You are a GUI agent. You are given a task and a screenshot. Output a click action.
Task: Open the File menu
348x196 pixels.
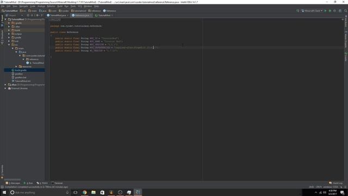point(3,6)
